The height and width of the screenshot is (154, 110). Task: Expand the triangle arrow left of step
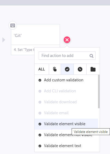4,40
